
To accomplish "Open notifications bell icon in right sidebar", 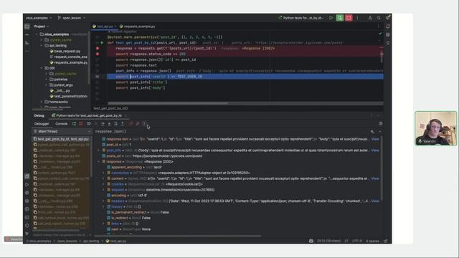I will click(x=388, y=27).
